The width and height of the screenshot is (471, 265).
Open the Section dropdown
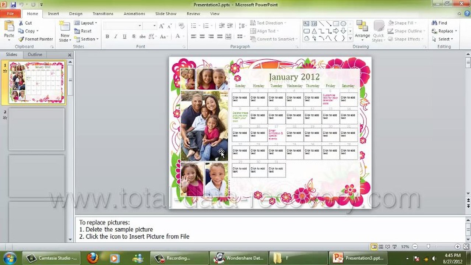87,39
